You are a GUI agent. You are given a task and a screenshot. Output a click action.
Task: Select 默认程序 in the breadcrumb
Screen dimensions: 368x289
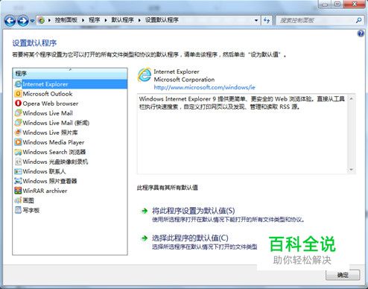pyautogui.click(x=122, y=20)
